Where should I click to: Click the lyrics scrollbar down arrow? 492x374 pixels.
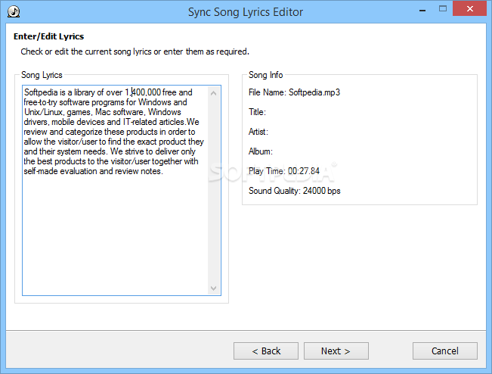(214, 288)
